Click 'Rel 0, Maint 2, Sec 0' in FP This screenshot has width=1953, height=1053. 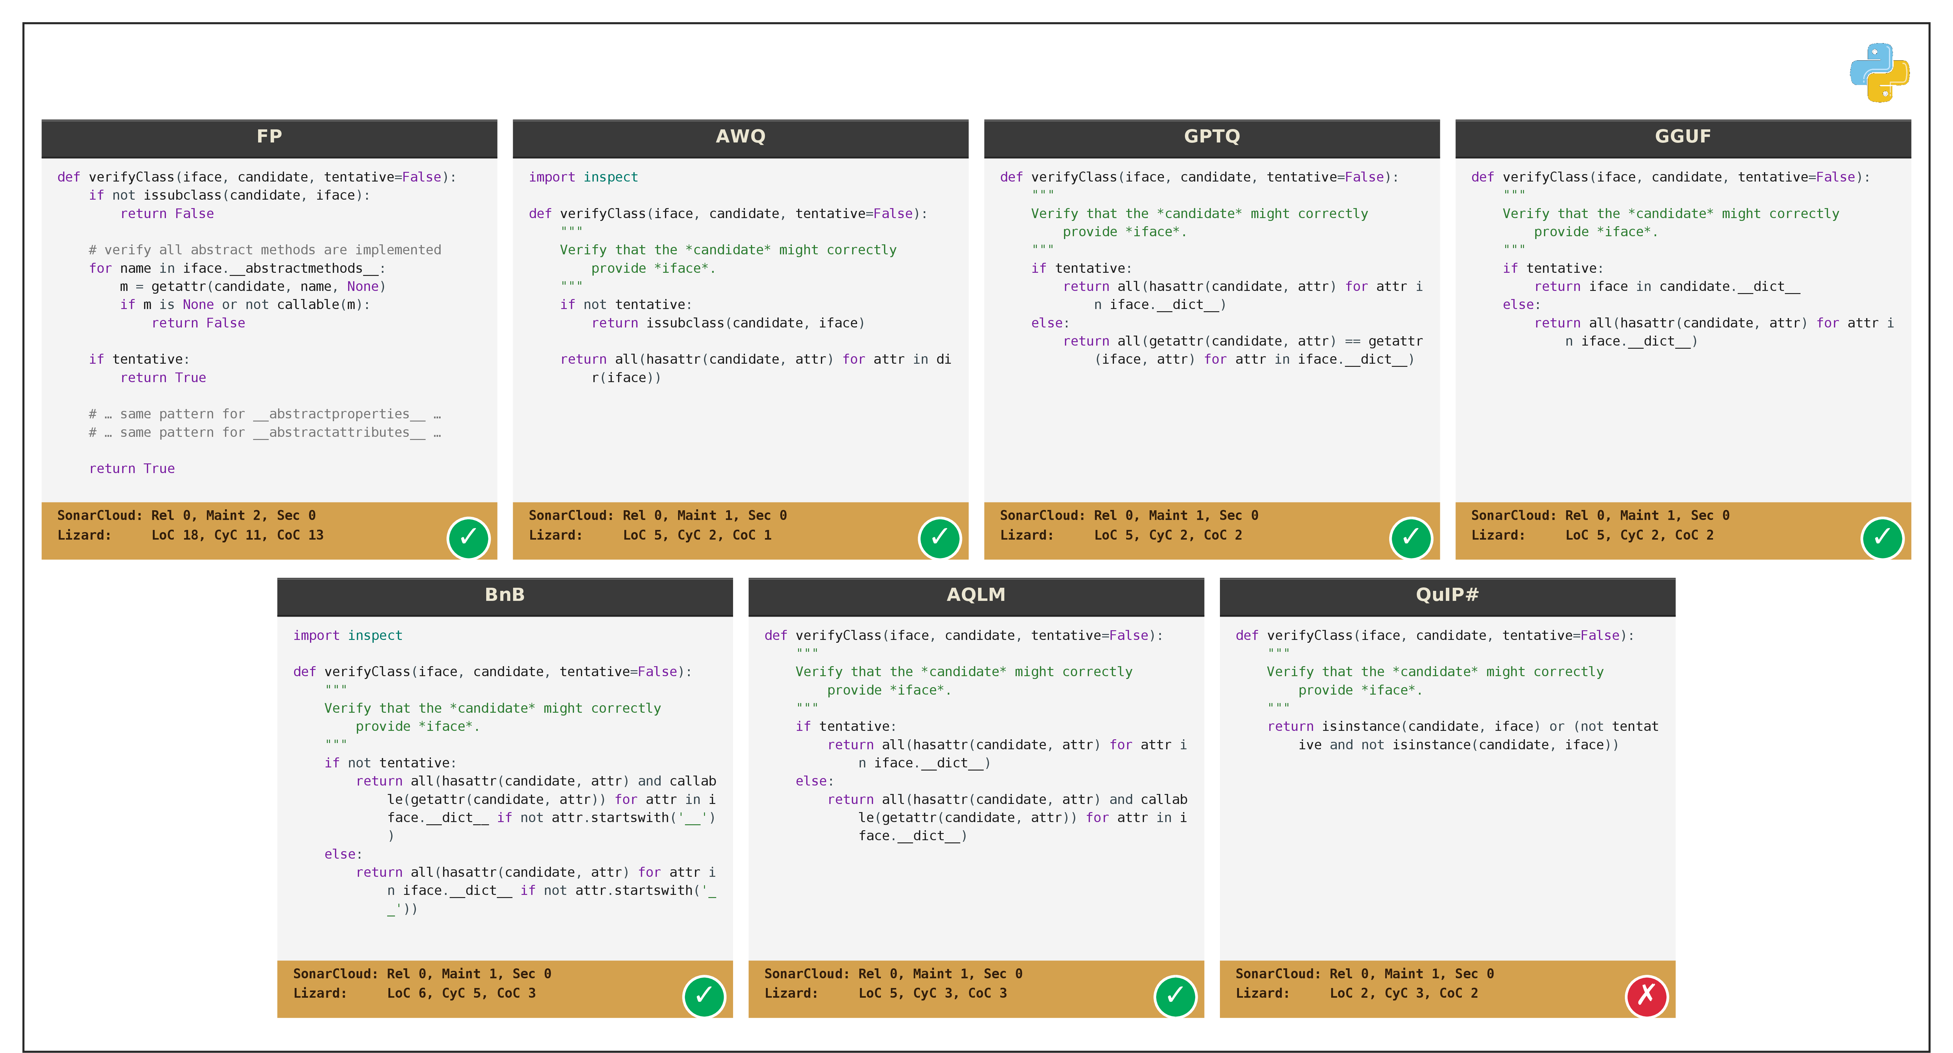point(233,516)
